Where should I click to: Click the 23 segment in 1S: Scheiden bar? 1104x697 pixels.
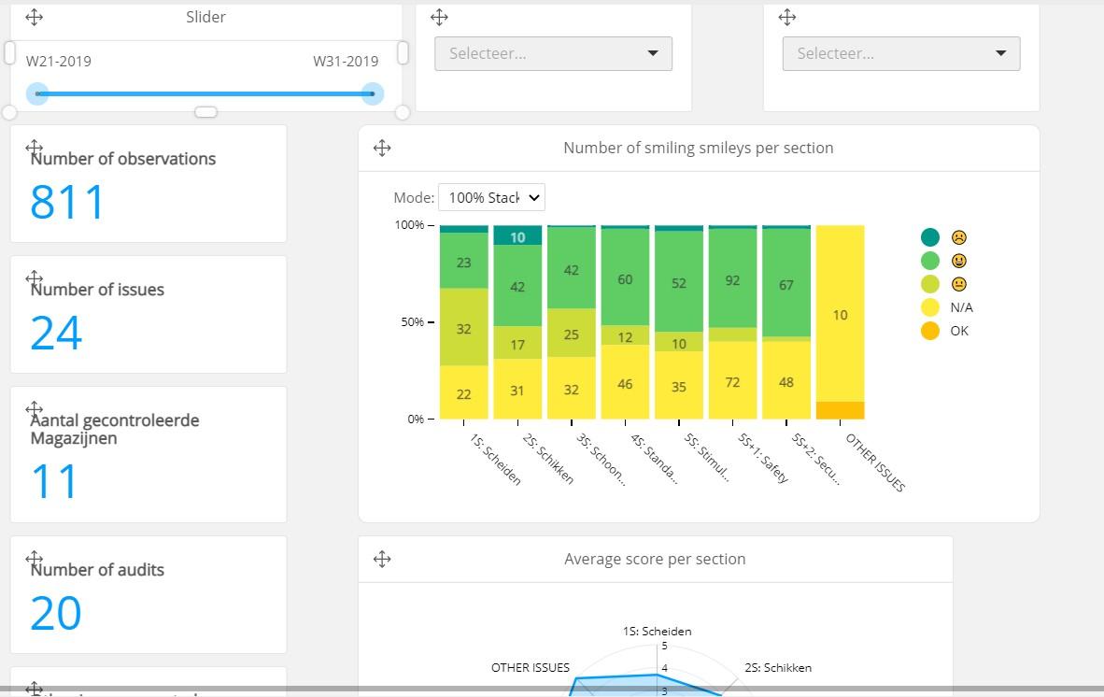[x=464, y=262]
